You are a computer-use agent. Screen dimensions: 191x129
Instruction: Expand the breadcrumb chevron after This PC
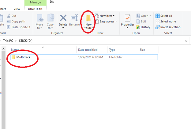tap(16, 41)
